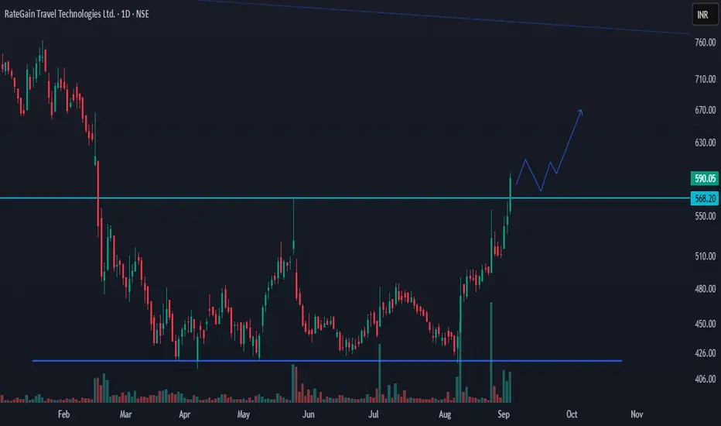Click the 630.00 price axis label
721x426 pixels.
click(x=705, y=143)
